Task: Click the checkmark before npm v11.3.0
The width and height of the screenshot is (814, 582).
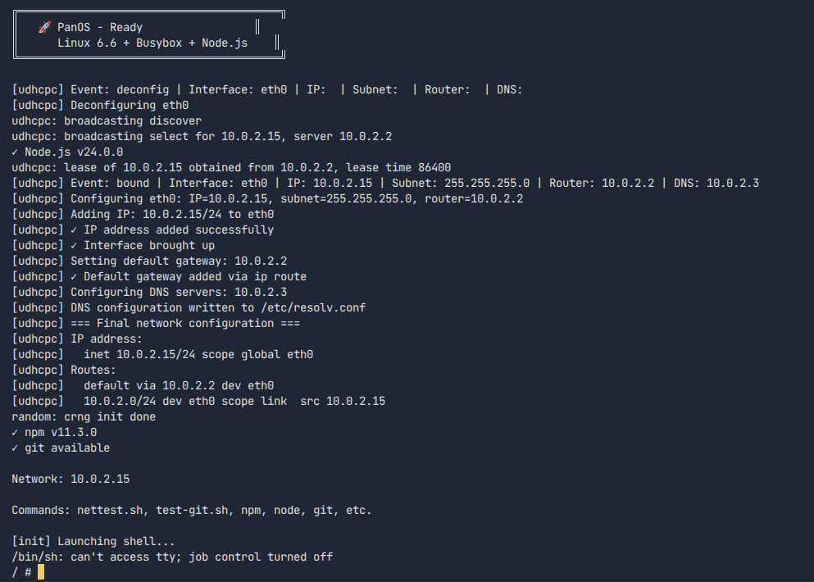Action: point(16,432)
